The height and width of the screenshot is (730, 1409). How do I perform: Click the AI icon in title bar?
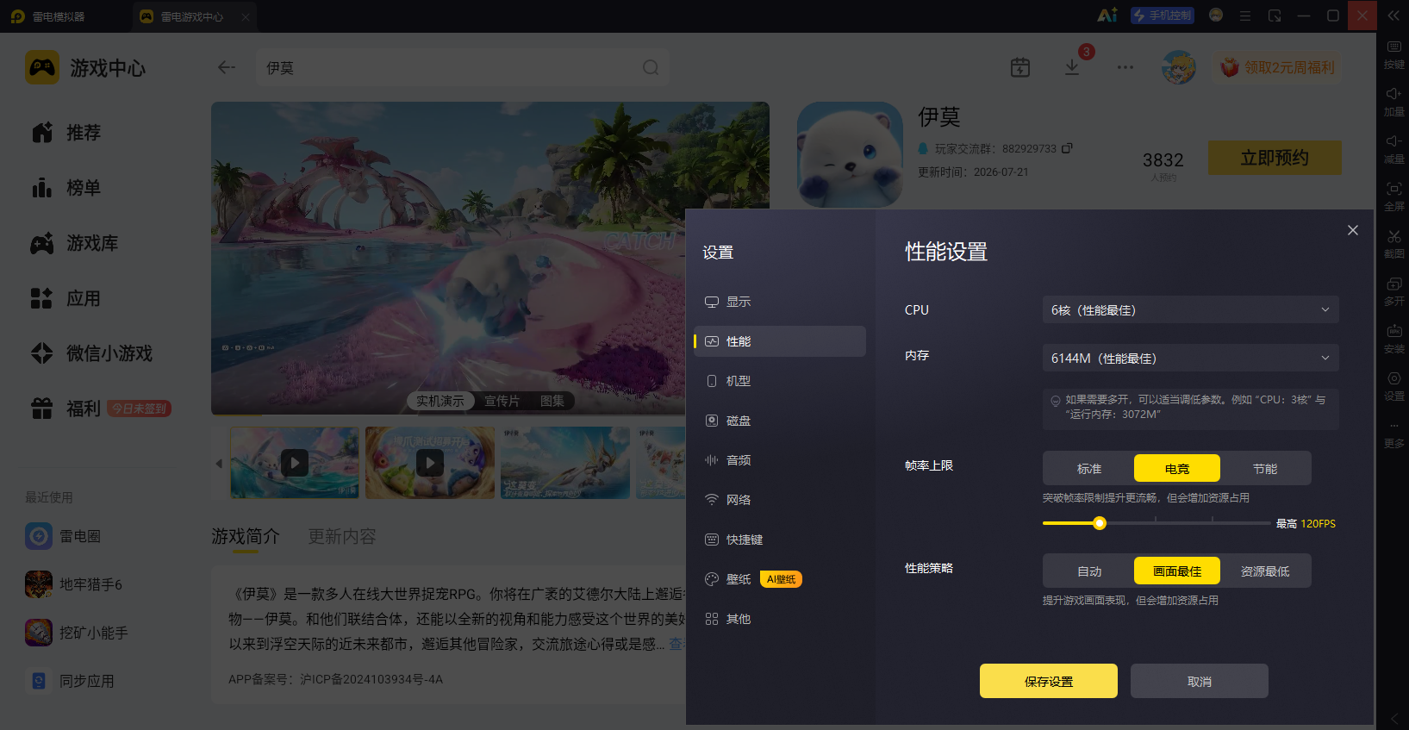click(1107, 16)
